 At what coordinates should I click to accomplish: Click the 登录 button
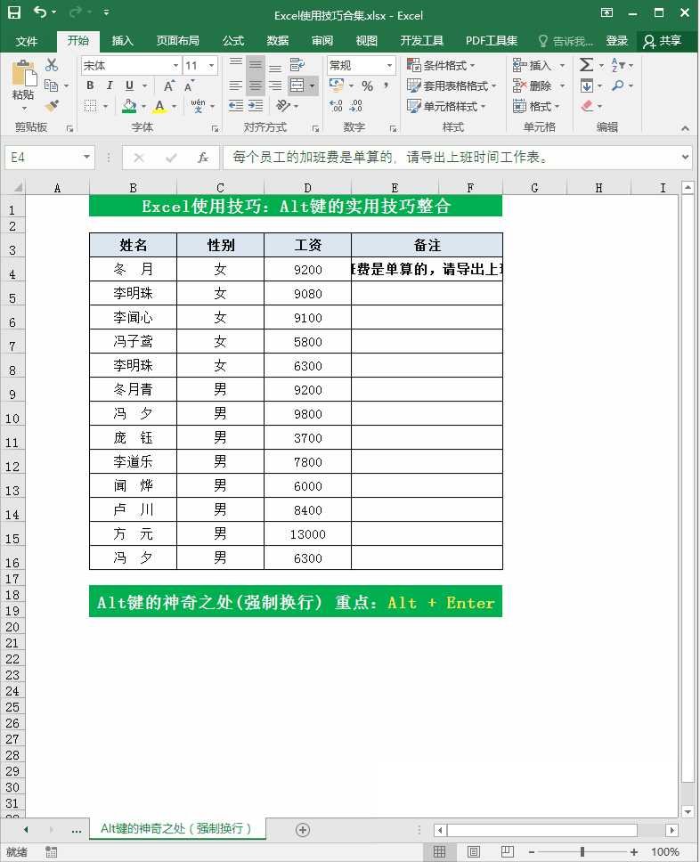617,41
